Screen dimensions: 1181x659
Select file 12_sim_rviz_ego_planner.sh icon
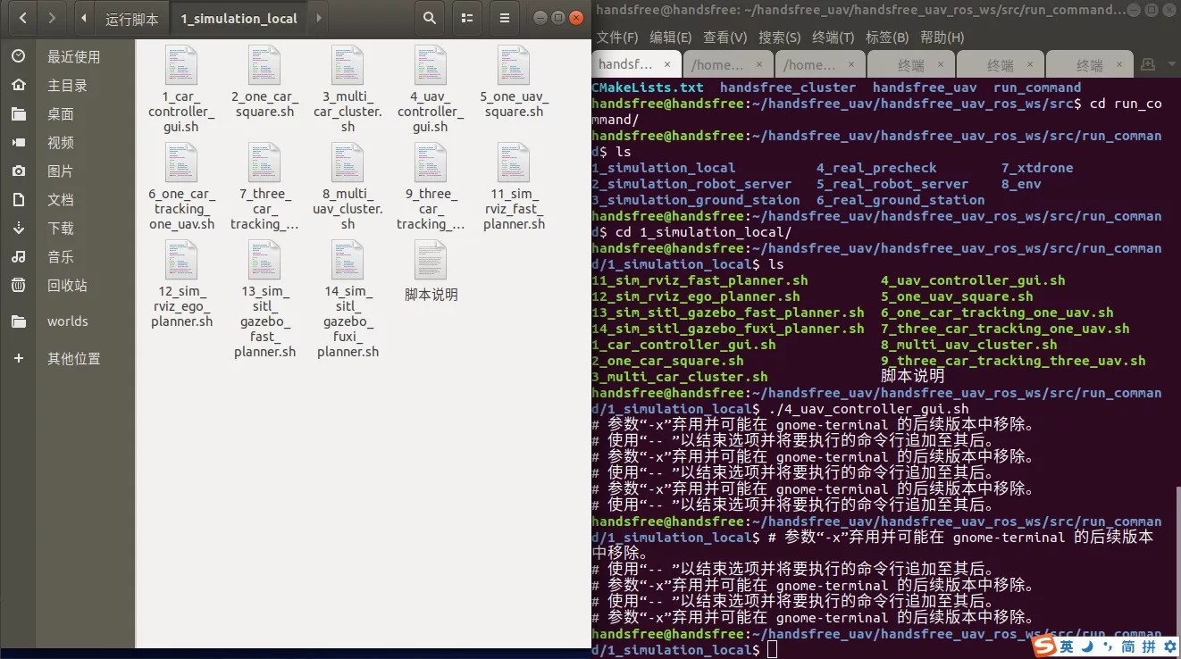click(x=181, y=260)
